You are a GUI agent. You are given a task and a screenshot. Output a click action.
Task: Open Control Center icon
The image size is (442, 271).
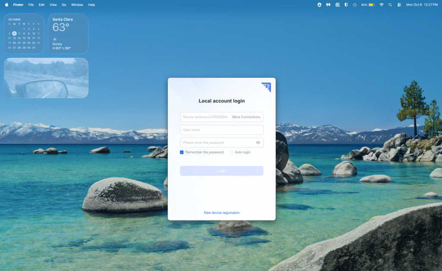point(399,5)
